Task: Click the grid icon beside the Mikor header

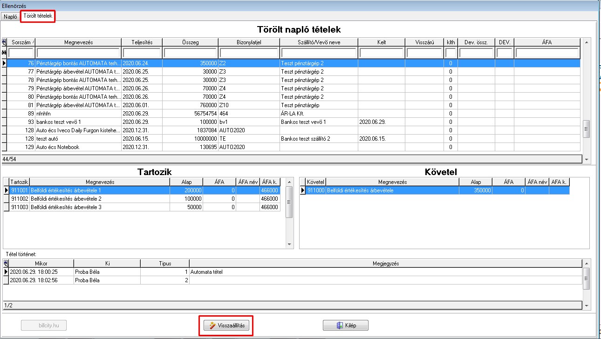Action: pyautogui.click(x=6, y=263)
